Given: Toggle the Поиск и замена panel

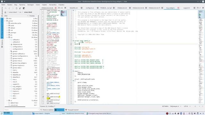Looking at the screenshot, I should click(47, 110).
